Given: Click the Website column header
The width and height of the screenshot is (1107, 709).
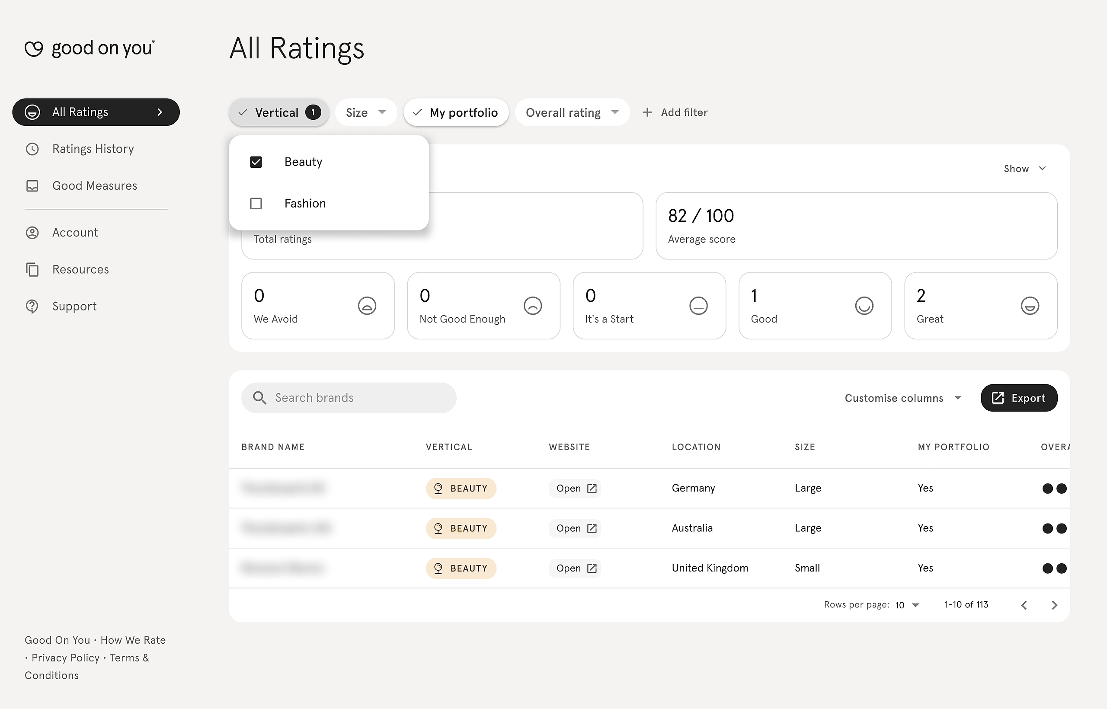Looking at the screenshot, I should 569,447.
